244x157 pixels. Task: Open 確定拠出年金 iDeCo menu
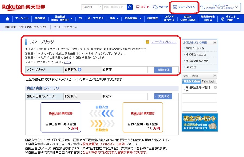click(208, 18)
